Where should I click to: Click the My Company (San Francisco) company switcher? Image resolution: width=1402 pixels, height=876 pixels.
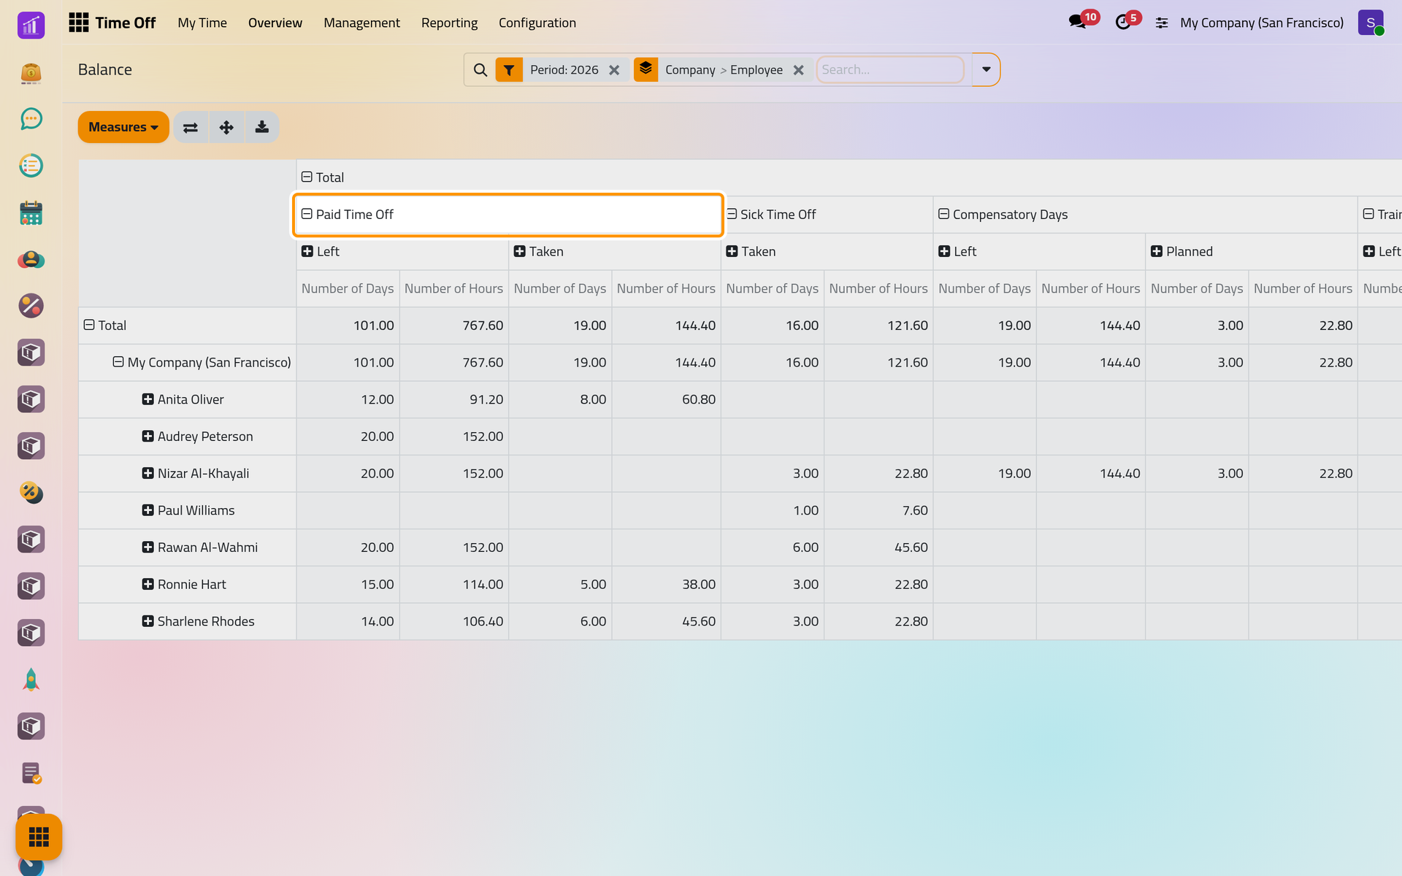click(1262, 23)
